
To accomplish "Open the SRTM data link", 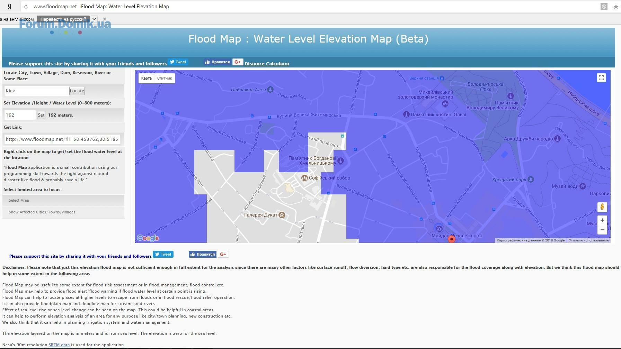I will [59, 345].
